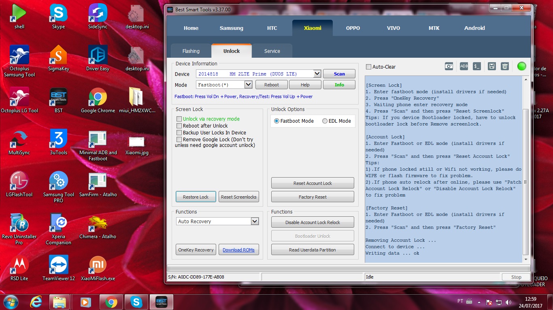
Task: Switch to the Samsung tab
Action: click(x=232, y=28)
